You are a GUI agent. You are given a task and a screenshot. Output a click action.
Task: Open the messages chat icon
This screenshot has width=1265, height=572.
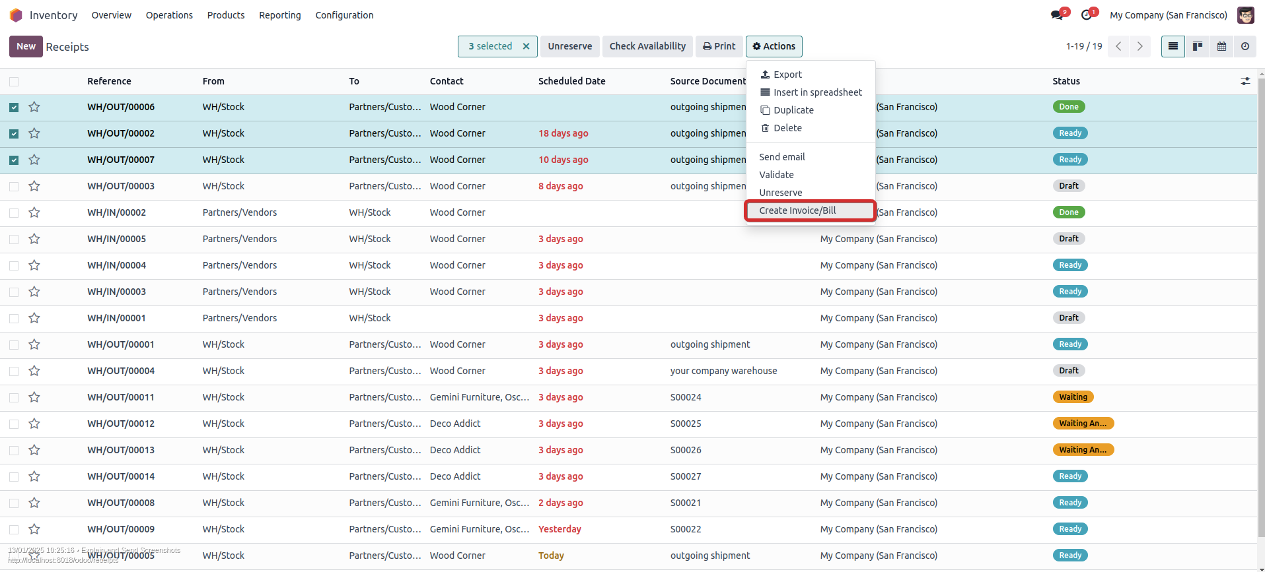point(1057,15)
